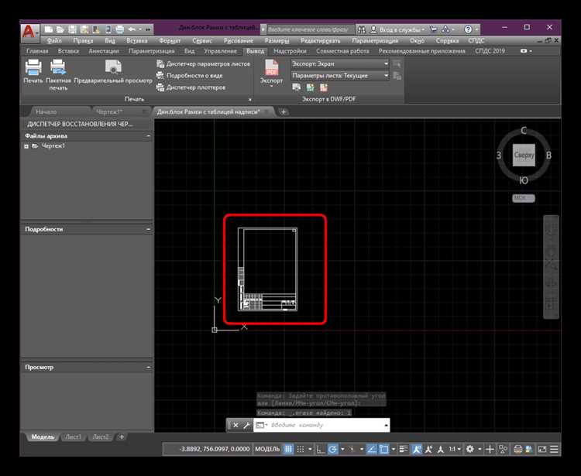581x476 pixels.
Task: Switch to the Лист2 layout tab
Action: pos(100,437)
